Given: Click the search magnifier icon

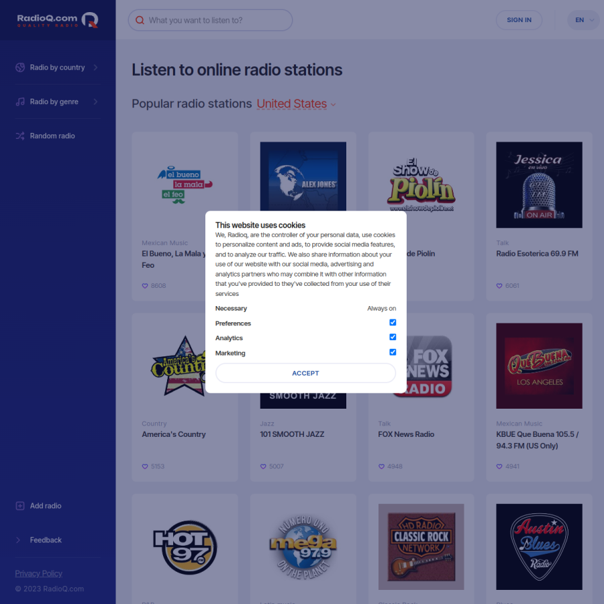Looking at the screenshot, I should (140, 20).
